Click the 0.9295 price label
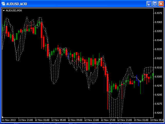 [159, 86]
